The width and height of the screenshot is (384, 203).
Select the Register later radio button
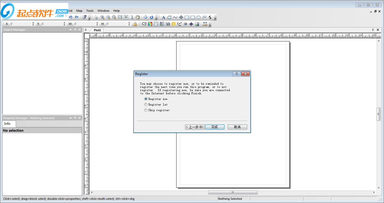click(146, 104)
